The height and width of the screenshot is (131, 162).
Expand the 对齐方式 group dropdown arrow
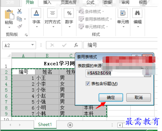(53, 27)
